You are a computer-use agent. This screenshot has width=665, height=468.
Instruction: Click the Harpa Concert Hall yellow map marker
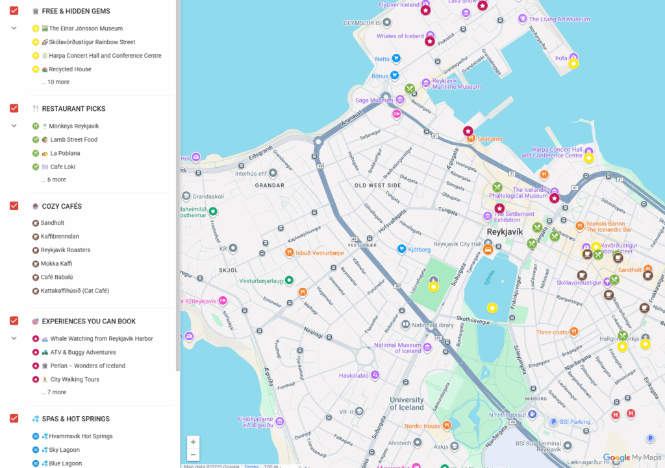(588, 158)
